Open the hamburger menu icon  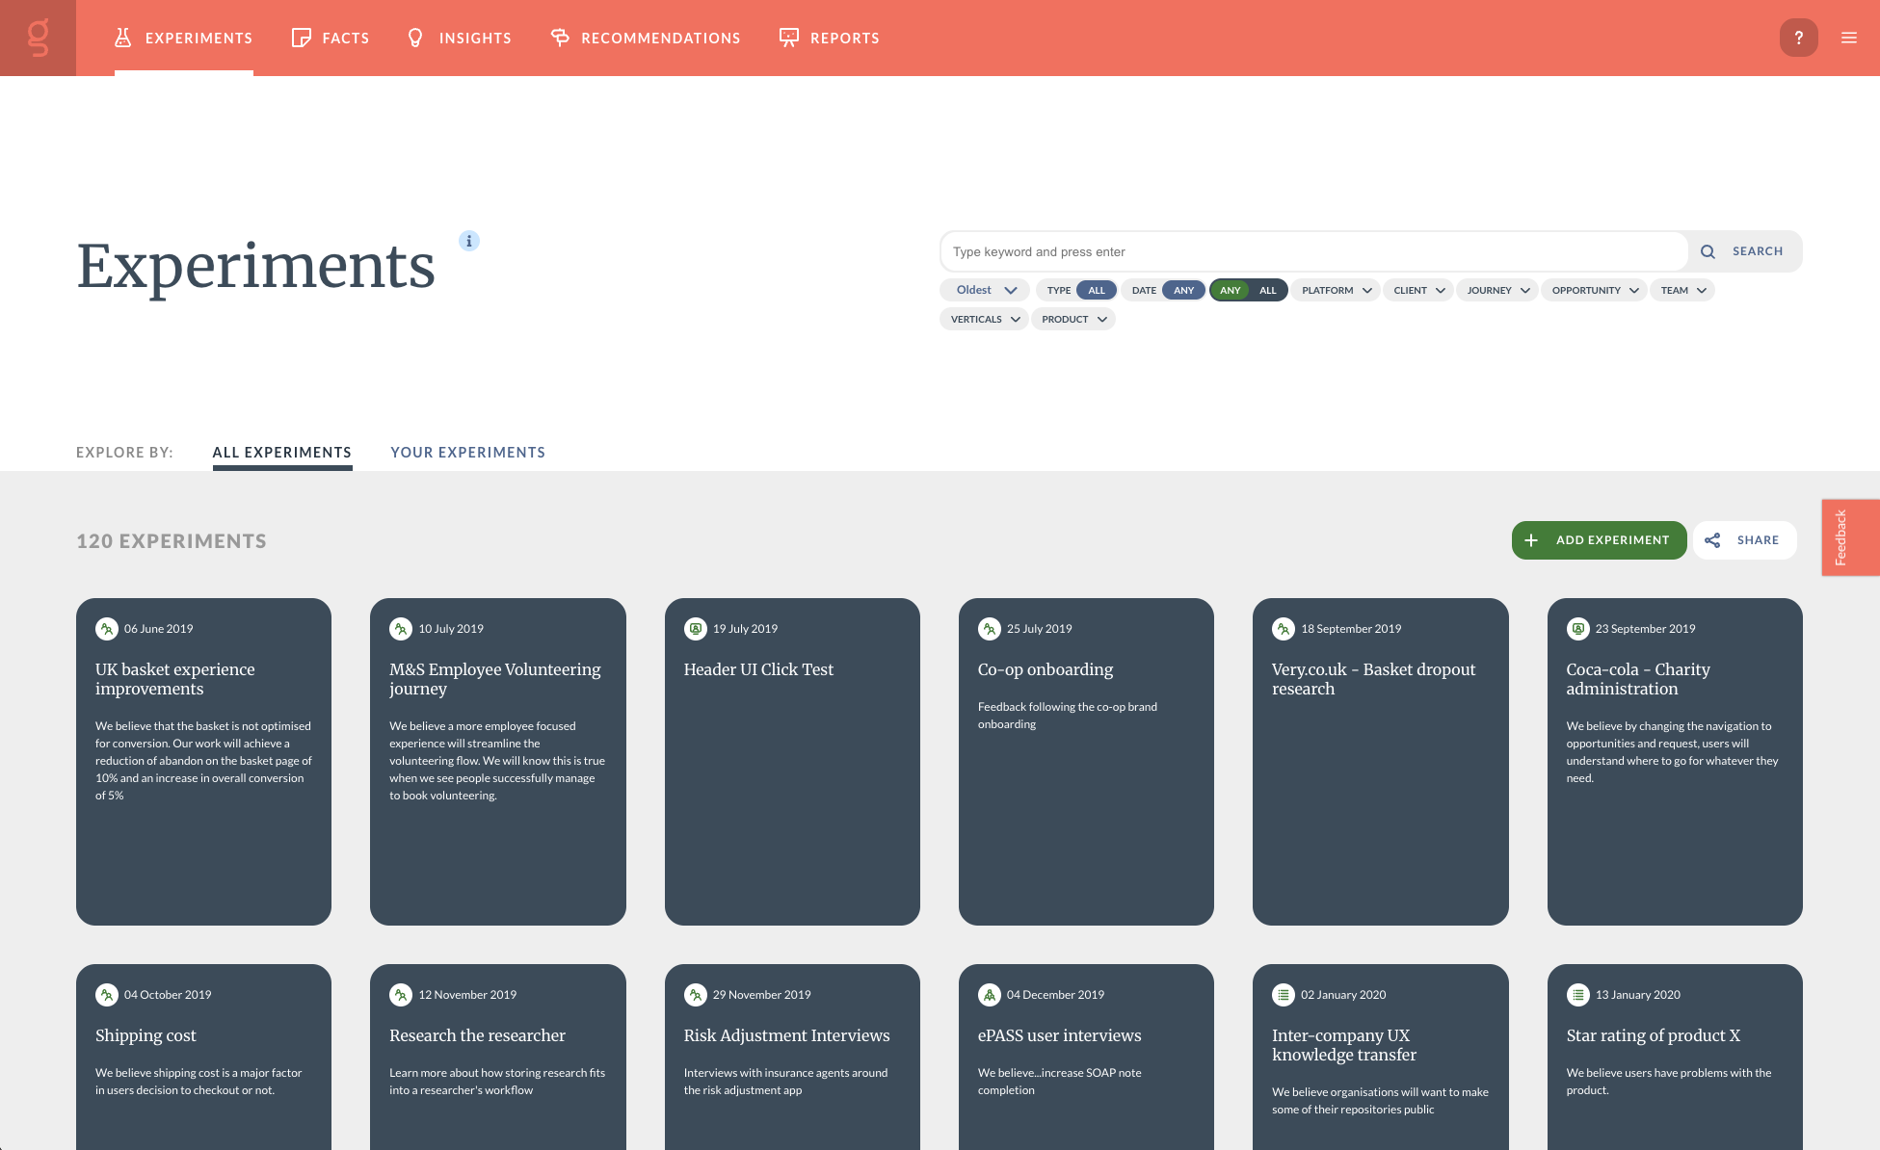click(x=1848, y=38)
